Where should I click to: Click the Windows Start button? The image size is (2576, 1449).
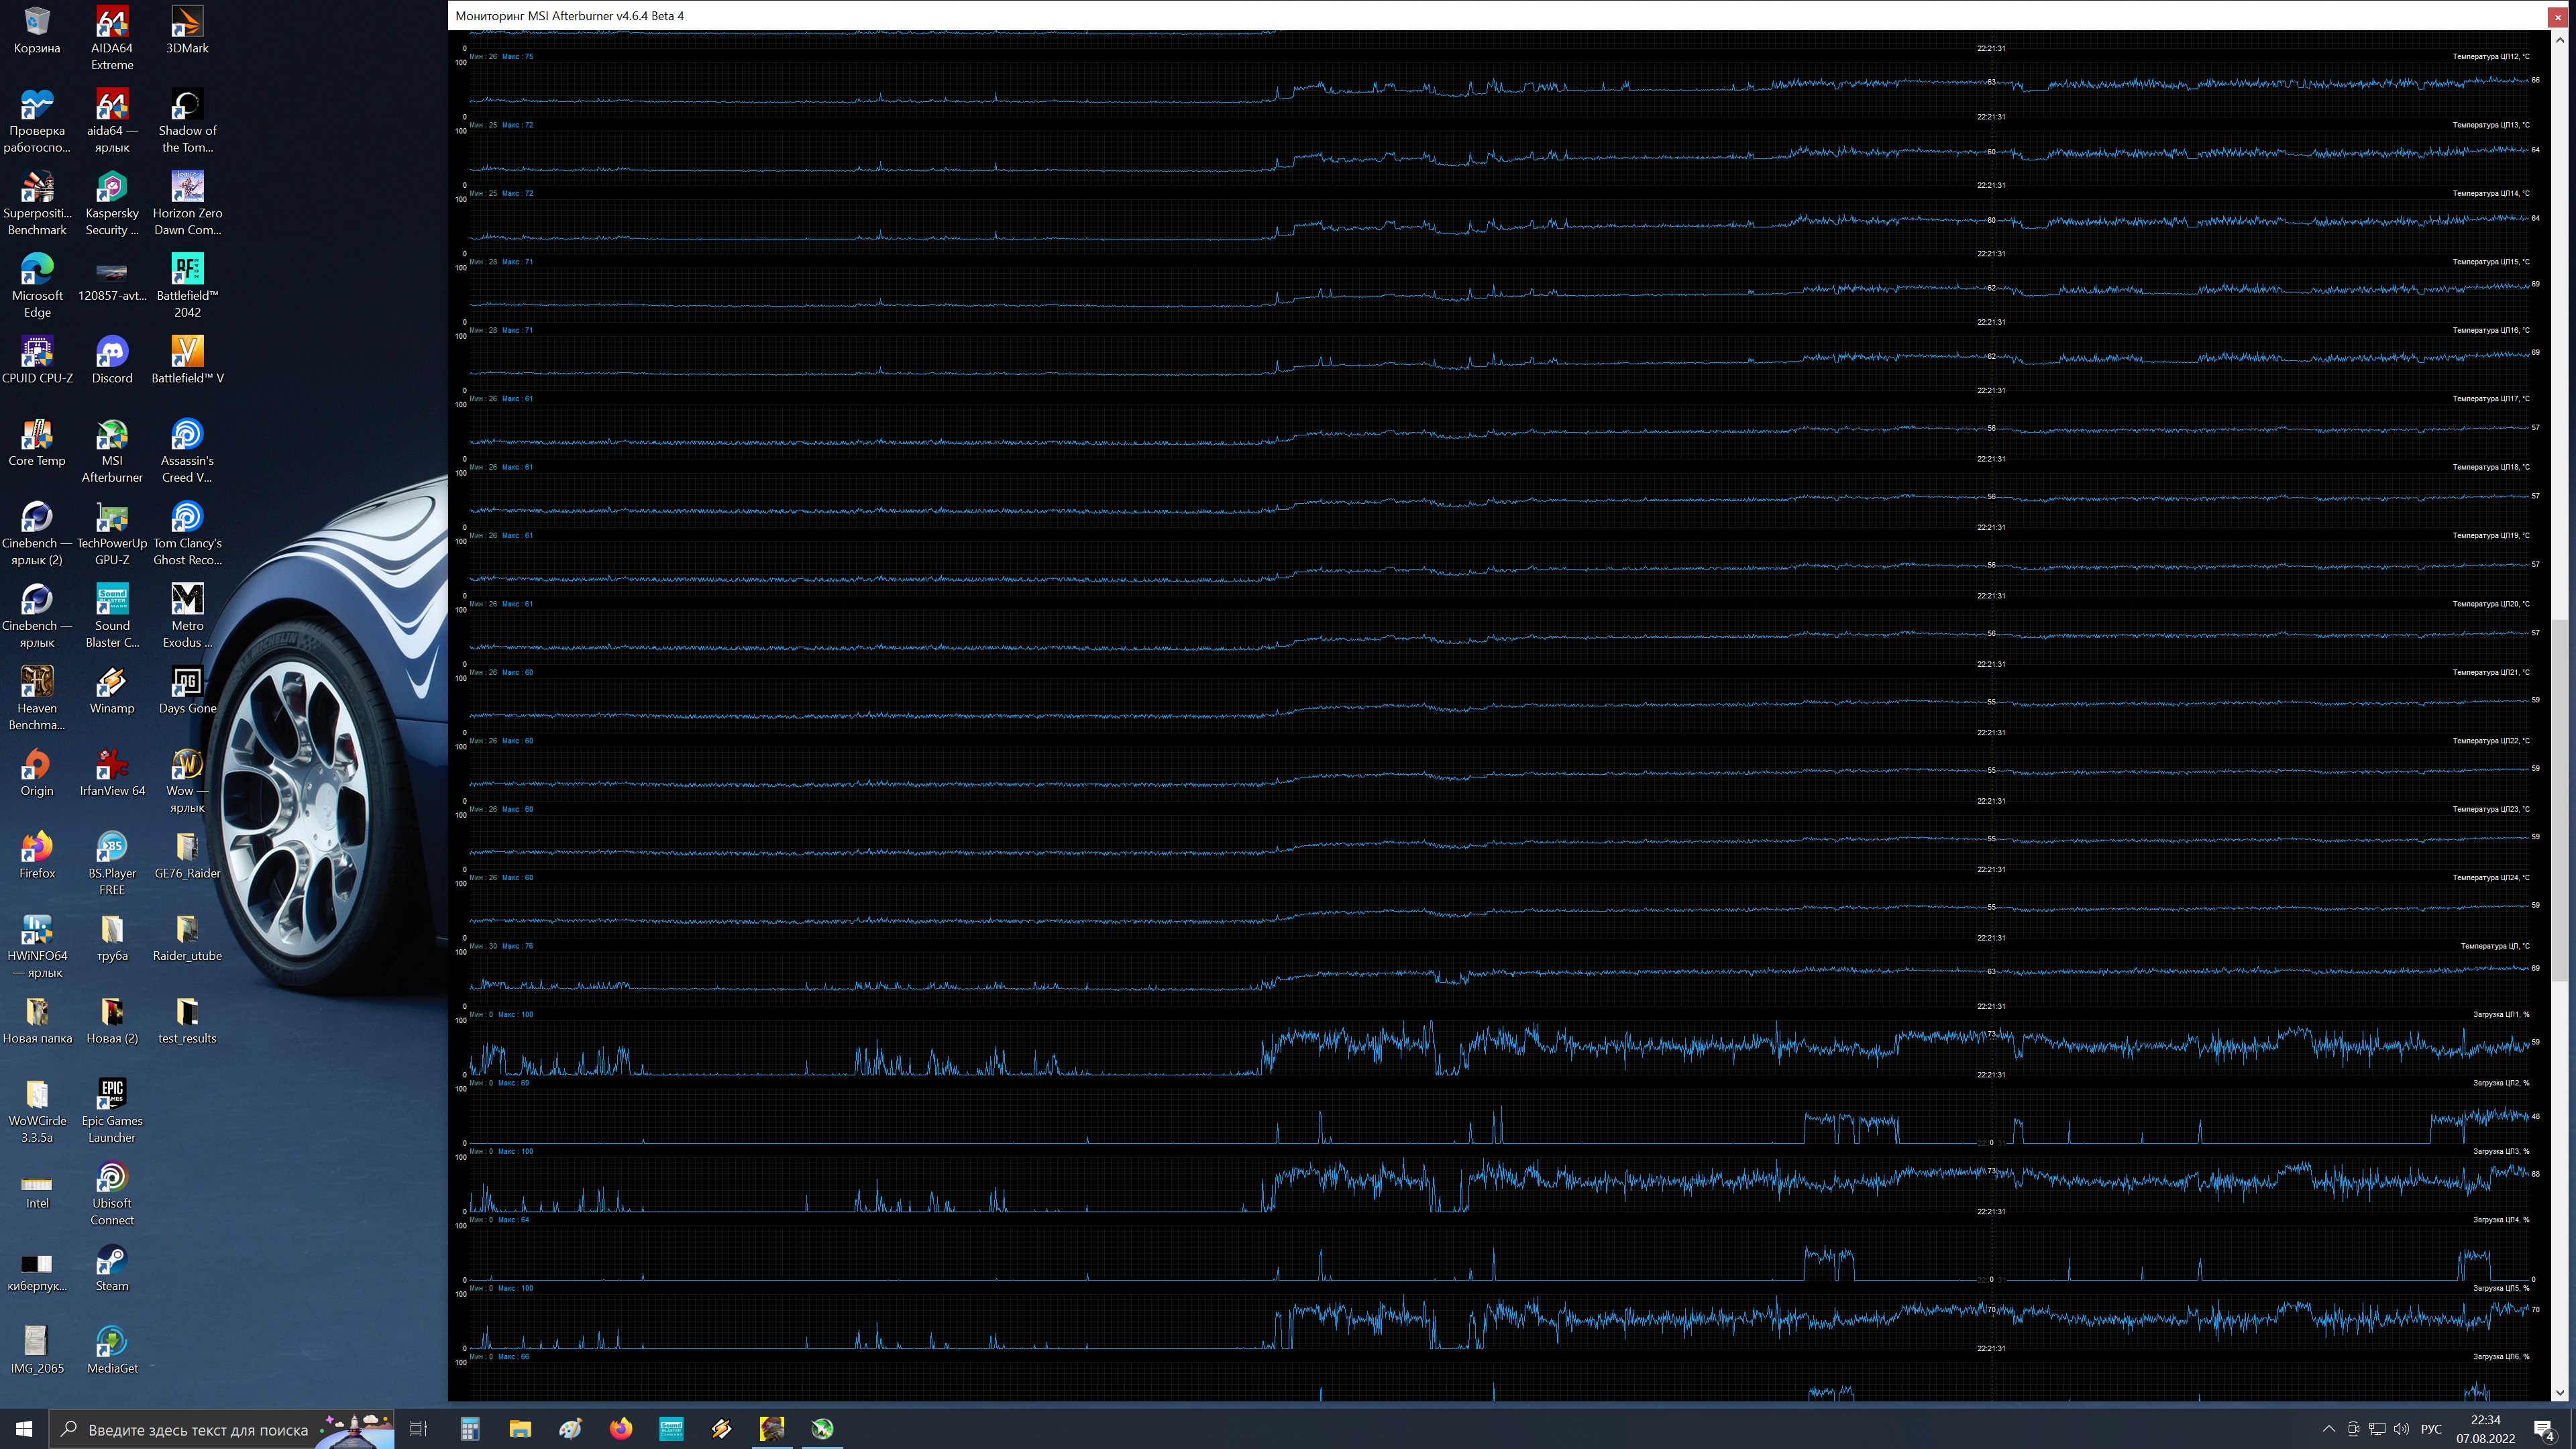tap(24, 1428)
